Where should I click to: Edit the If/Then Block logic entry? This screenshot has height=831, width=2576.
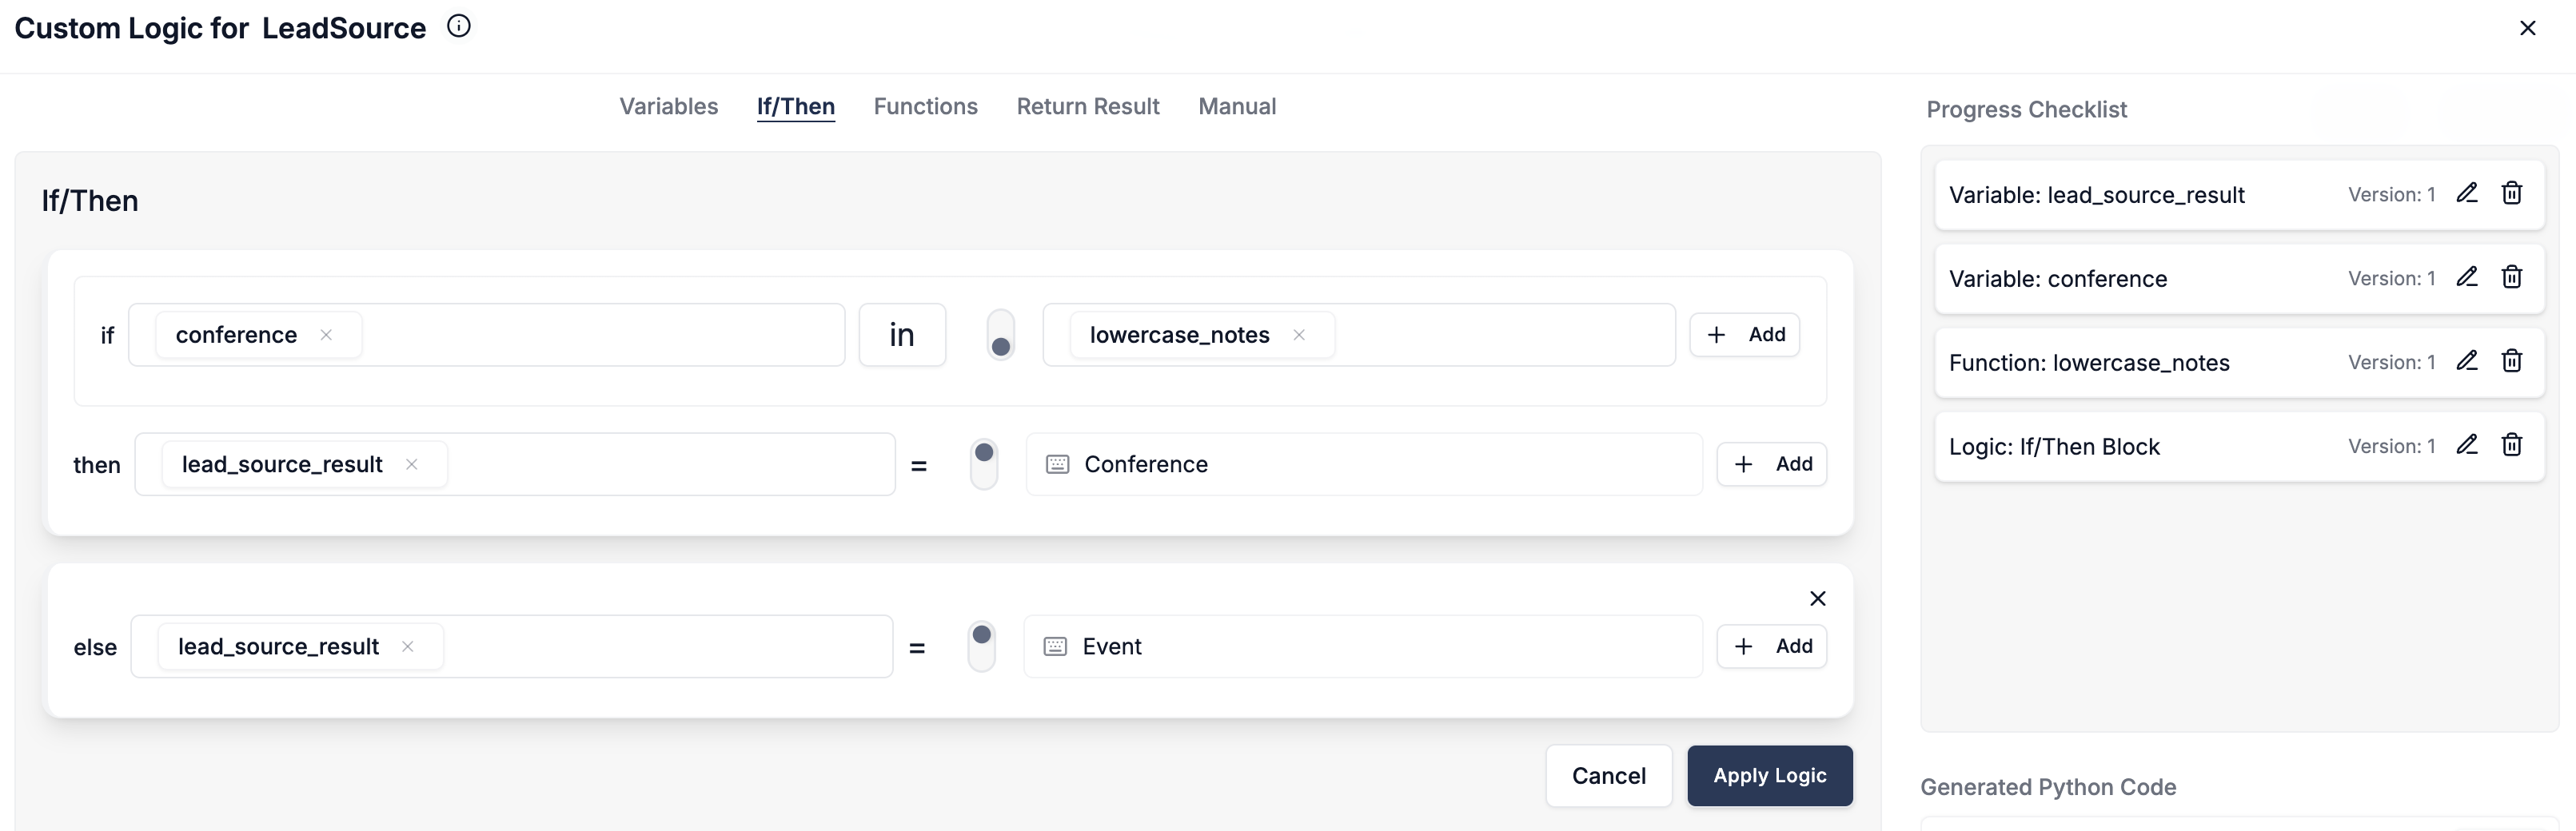2466,445
